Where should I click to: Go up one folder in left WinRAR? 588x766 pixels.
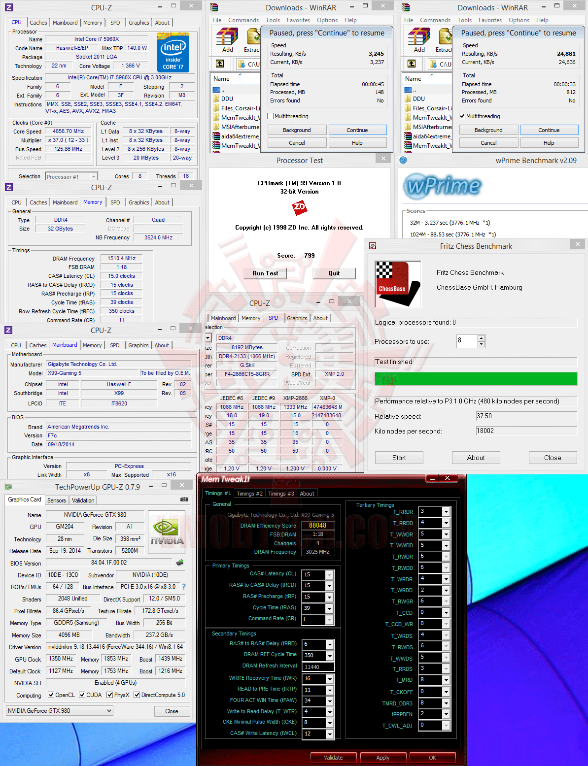(220, 64)
